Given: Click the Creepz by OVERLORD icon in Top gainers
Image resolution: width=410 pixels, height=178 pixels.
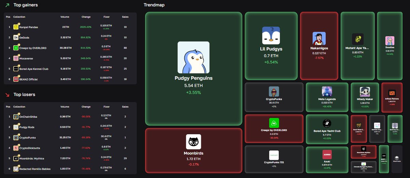Looking at the screenshot, I should (x=16, y=48).
